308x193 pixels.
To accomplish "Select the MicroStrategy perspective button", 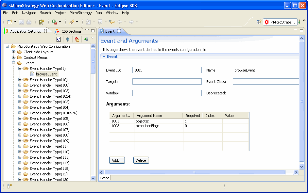I will coord(280,22).
